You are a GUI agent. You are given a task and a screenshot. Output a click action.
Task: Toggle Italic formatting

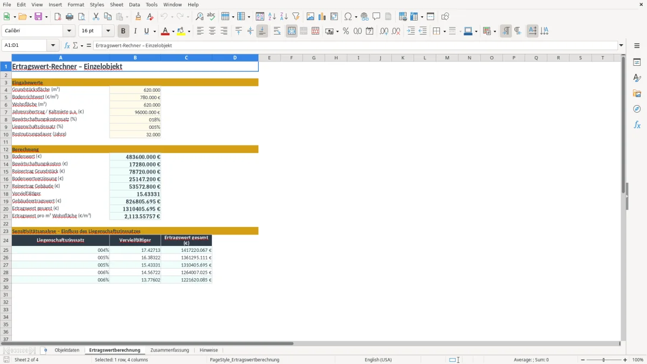click(135, 31)
